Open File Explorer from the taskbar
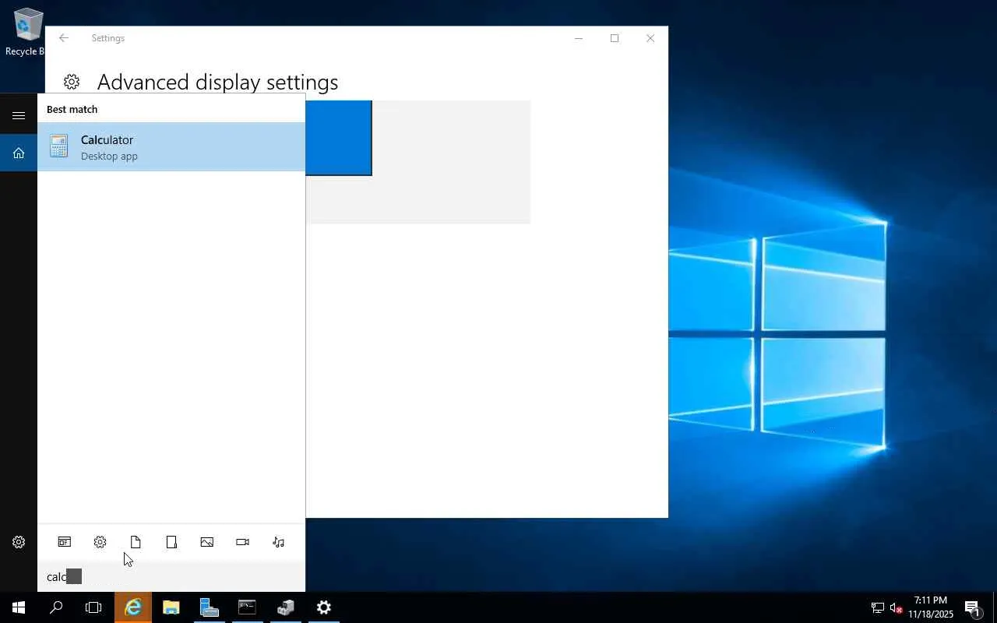The height and width of the screenshot is (623, 997). tap(171, 607)
